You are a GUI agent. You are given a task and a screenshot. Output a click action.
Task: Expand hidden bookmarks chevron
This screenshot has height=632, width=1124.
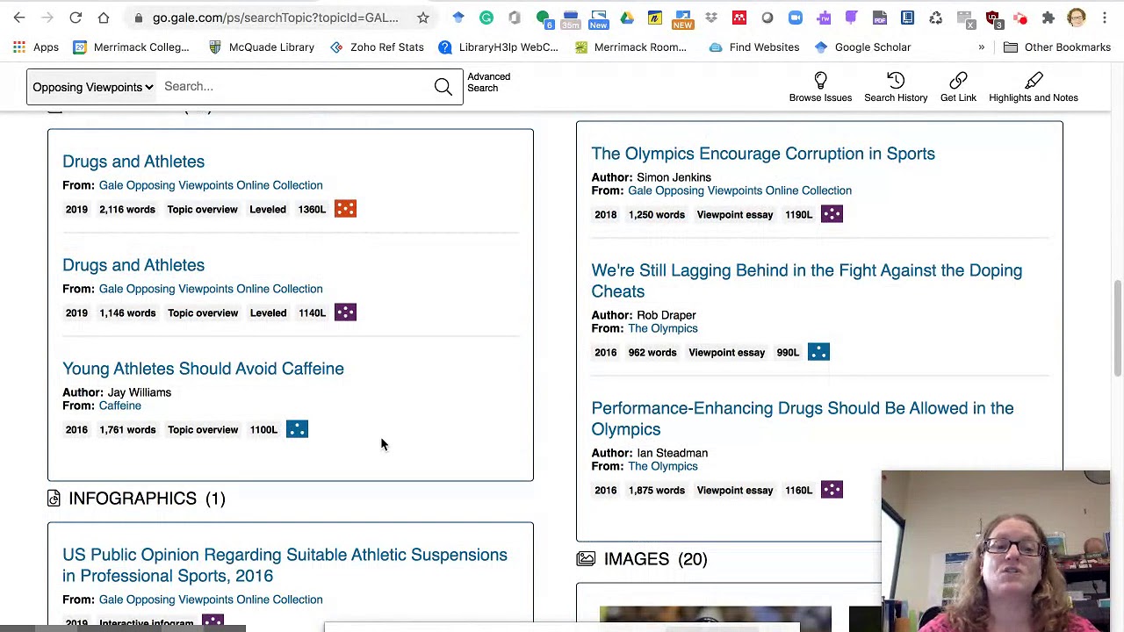981,47
